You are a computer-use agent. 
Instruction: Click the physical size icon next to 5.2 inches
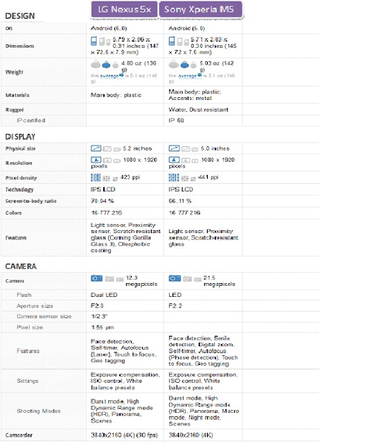(x=96, y=148)
